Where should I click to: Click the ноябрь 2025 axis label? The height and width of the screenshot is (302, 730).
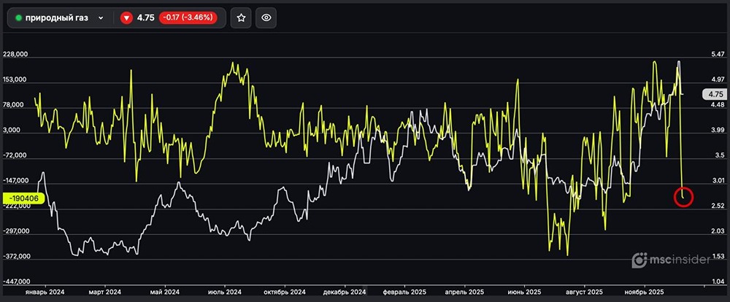pos(645,293)
